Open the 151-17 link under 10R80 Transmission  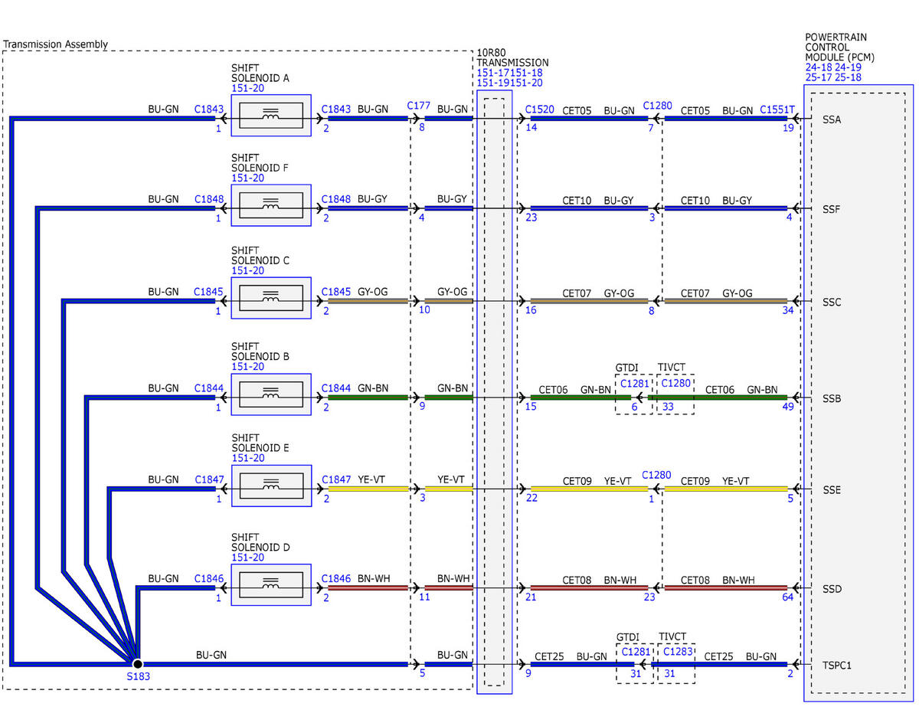pos(493,73)
